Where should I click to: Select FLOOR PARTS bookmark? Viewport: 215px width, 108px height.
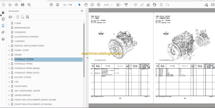(x=21, y=86)
